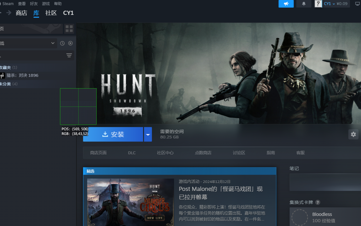Viewport: 361px width, 226px height.
Task: Click the blue 安装 install button
Action: point(113,134)
